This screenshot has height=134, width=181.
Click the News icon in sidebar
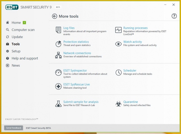click(x=7, y=66)
